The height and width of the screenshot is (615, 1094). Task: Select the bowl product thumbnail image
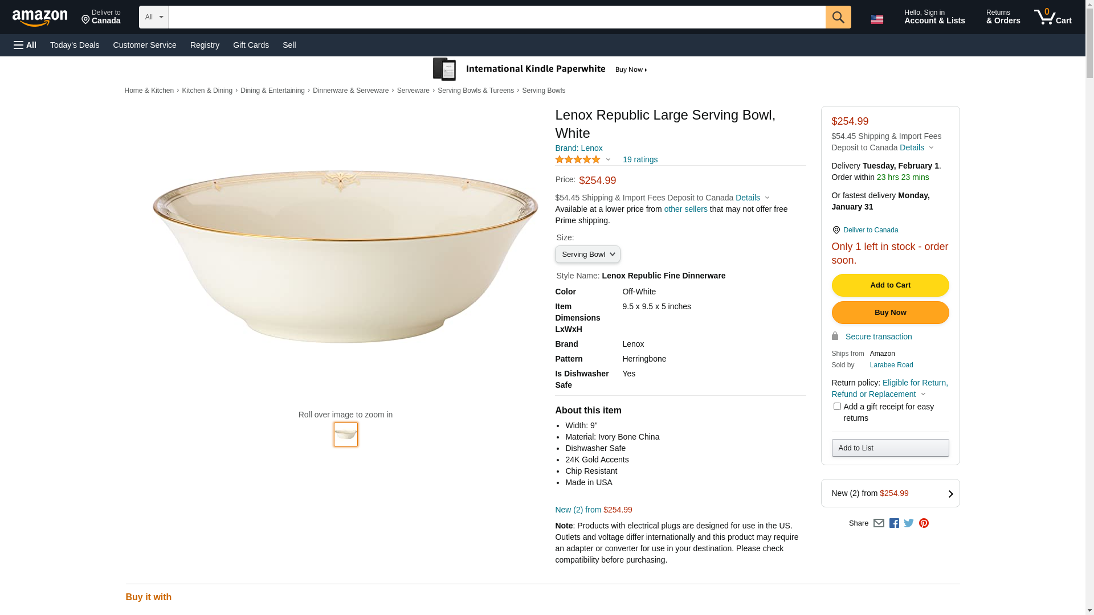tap(346, 434)
